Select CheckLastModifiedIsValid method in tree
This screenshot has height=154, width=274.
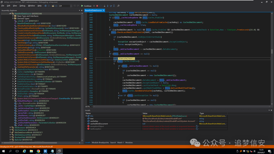pos(48,28)
